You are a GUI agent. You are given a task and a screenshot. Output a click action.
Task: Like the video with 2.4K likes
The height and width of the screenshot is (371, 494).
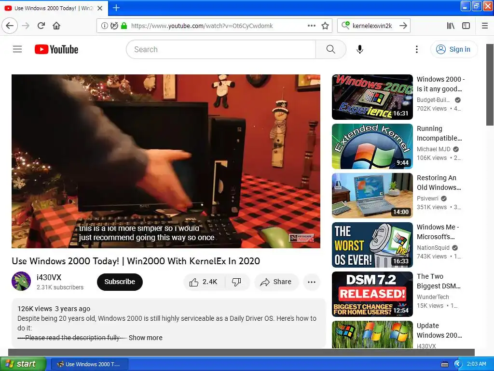click(204, 282)
